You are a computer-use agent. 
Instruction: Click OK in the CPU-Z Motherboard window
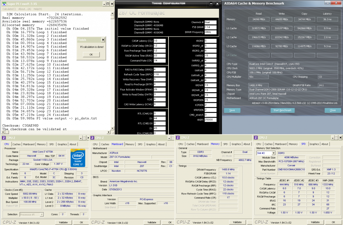(170, 222)
